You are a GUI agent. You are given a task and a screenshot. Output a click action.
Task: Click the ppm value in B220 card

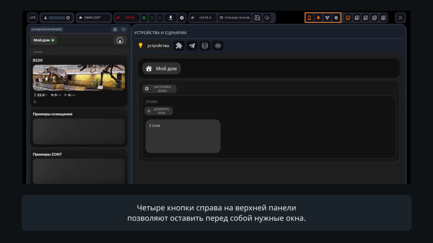pyautogui.click(x=70, y=95)
